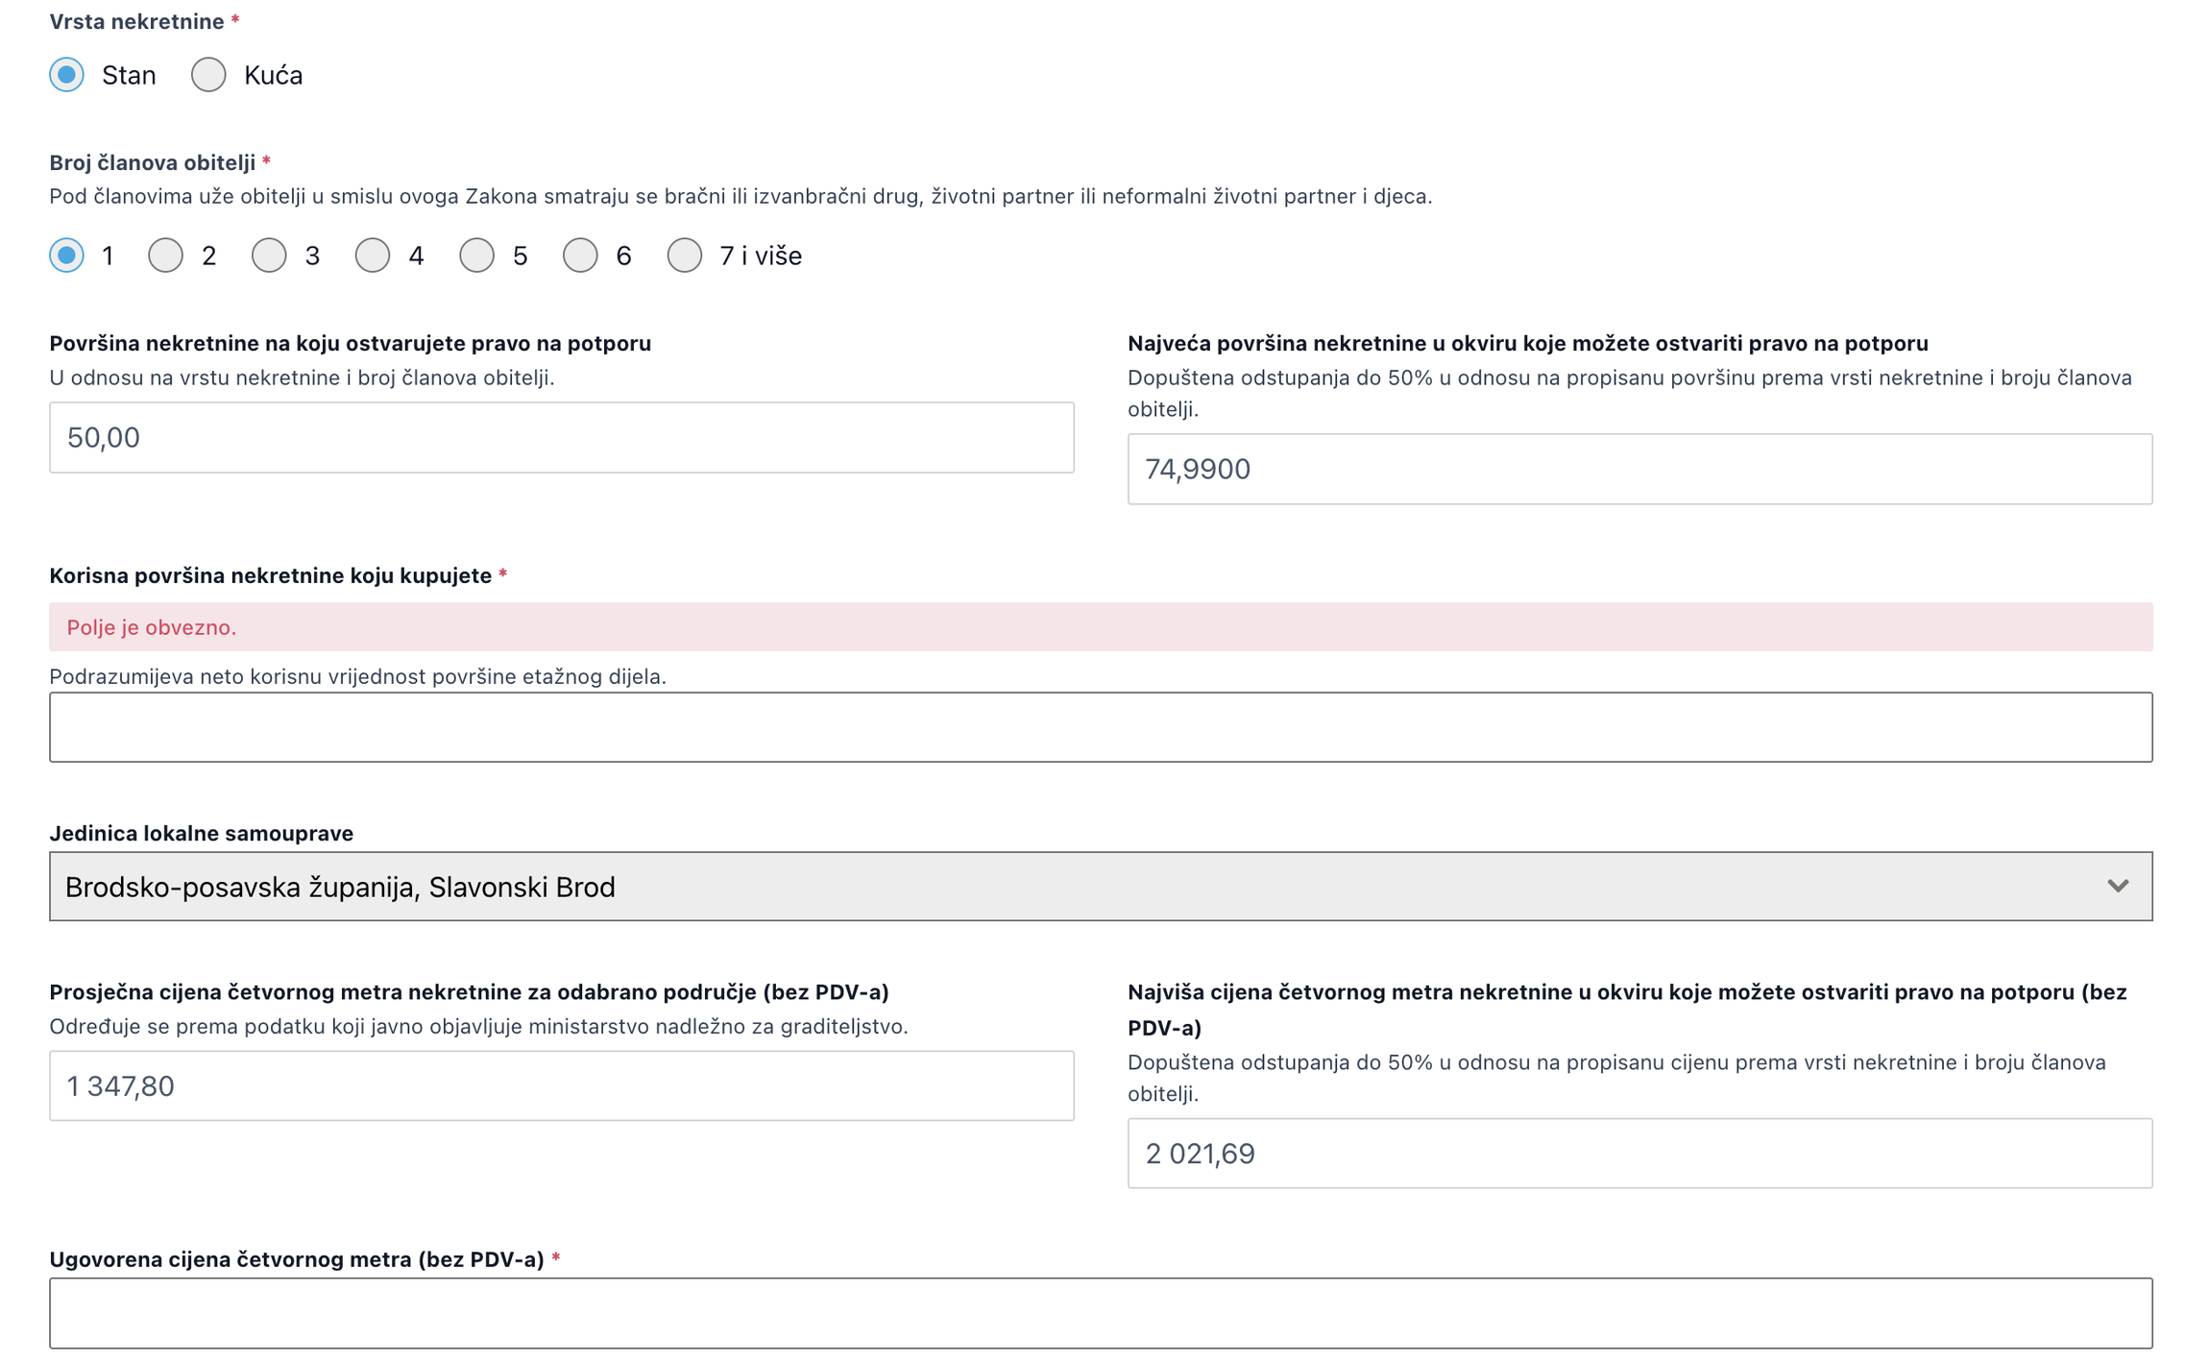2185x1365 pixels.
Task: Select the Stan property type radio
Action: pos(66,75)
